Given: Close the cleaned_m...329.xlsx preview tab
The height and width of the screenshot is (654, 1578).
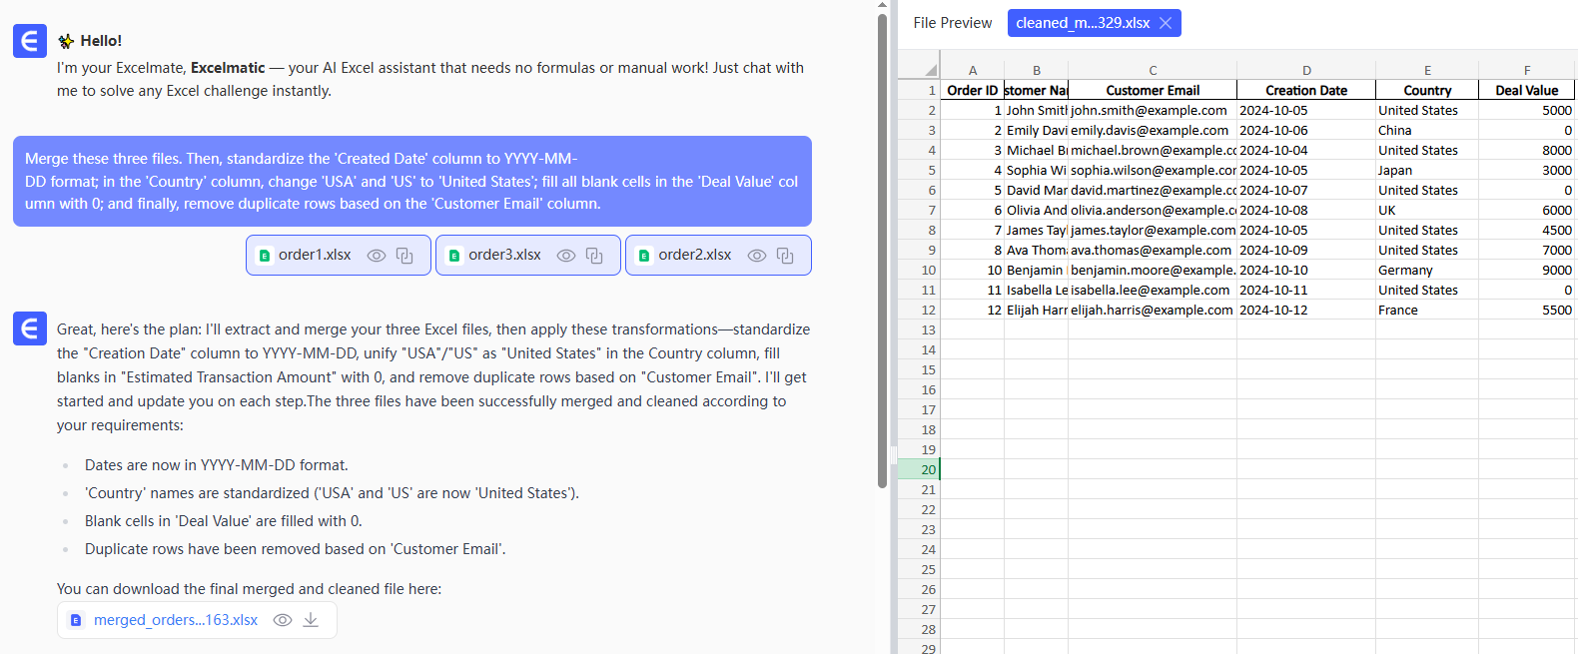Looking at the screenshot, I should click(x=1166, y=23).
